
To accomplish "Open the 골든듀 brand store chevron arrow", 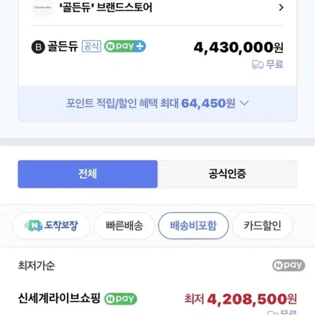I will (281, 8).
